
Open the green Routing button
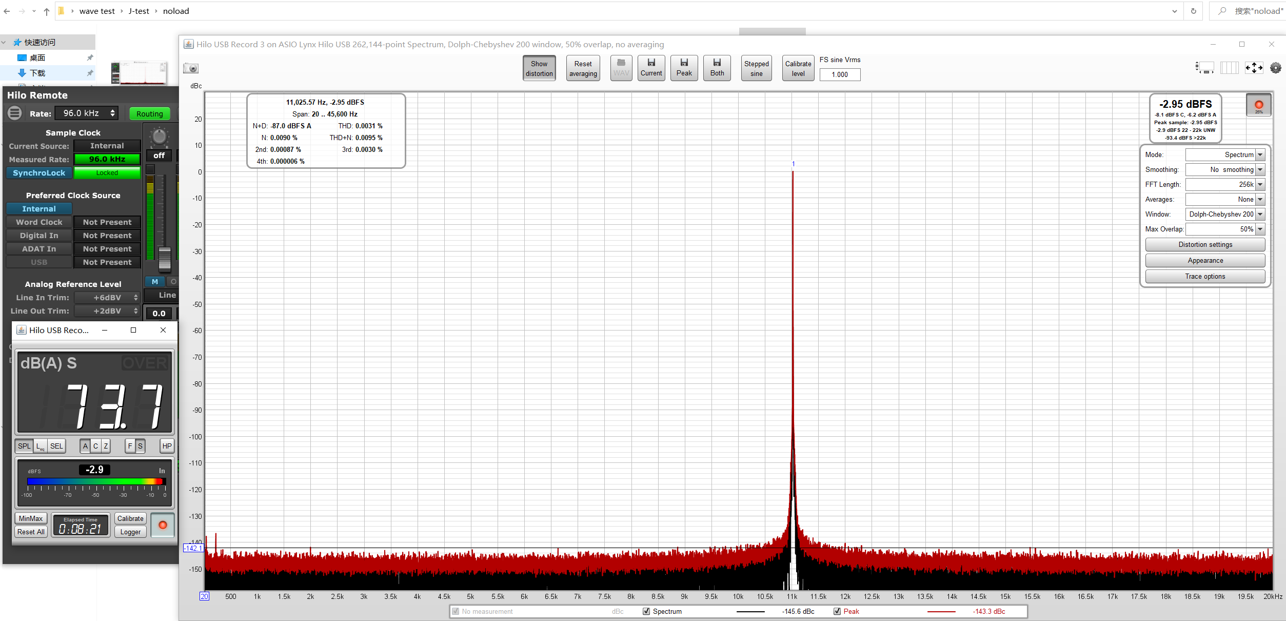pos(150,113)
